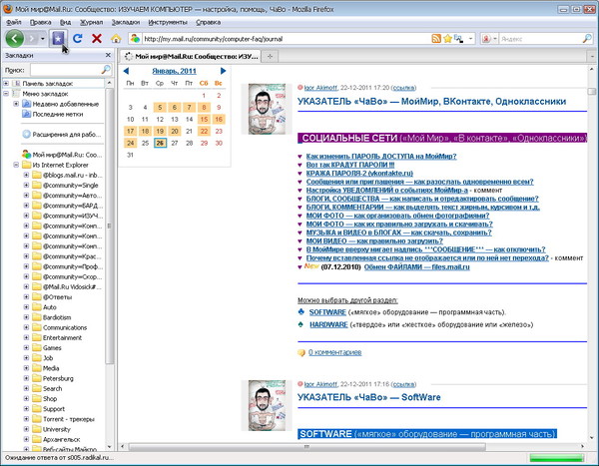
Task: Open Расширения для рабо... bookmark
Action: [62, 134]
